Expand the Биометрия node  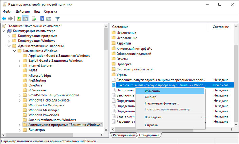pyautogui.click(x=20, y=130)
